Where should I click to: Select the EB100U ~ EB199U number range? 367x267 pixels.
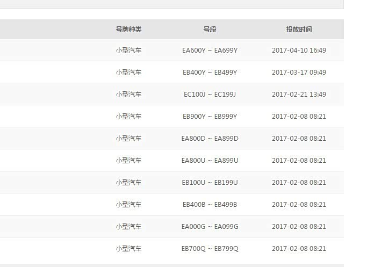point(210,183)
